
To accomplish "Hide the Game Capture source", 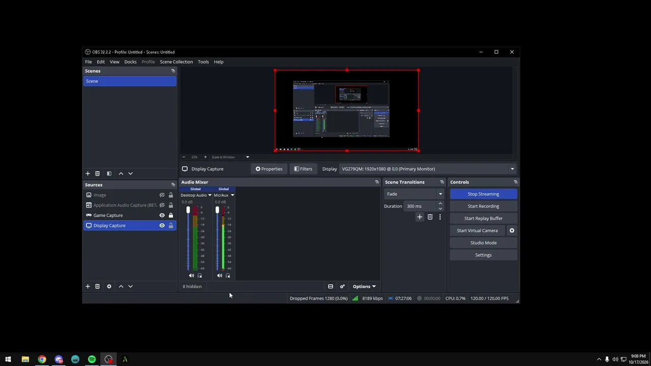I will (x=162, y=215).
